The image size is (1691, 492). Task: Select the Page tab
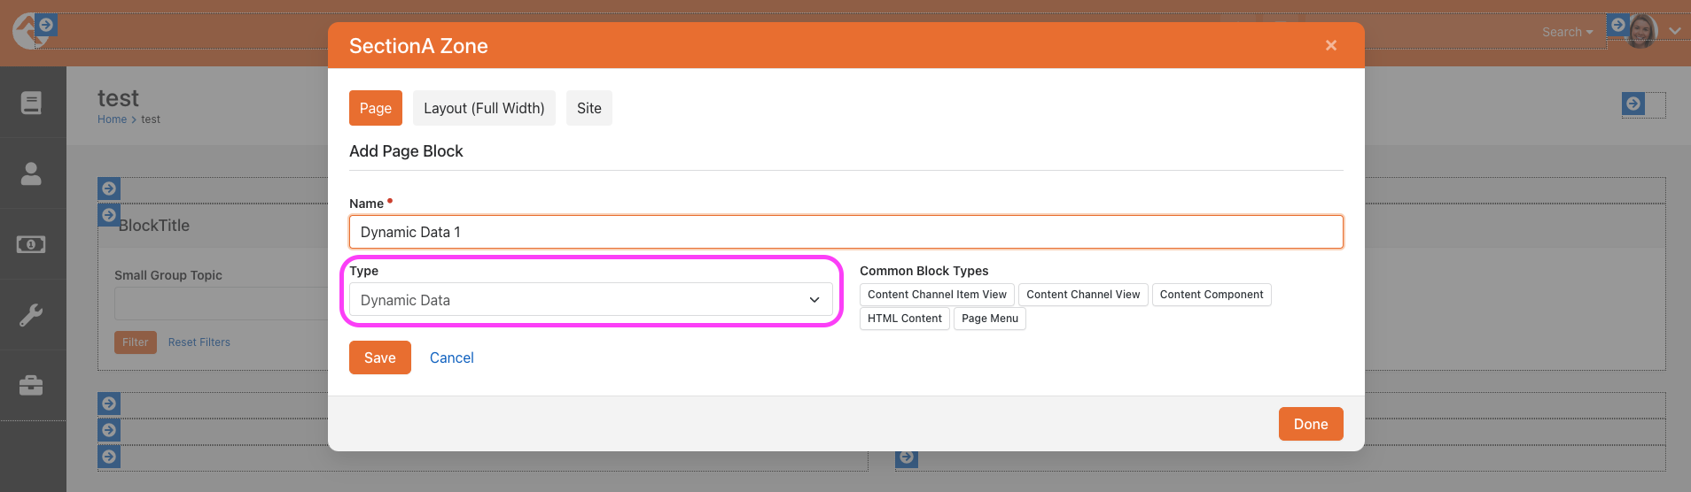click(x=376, y=108)
